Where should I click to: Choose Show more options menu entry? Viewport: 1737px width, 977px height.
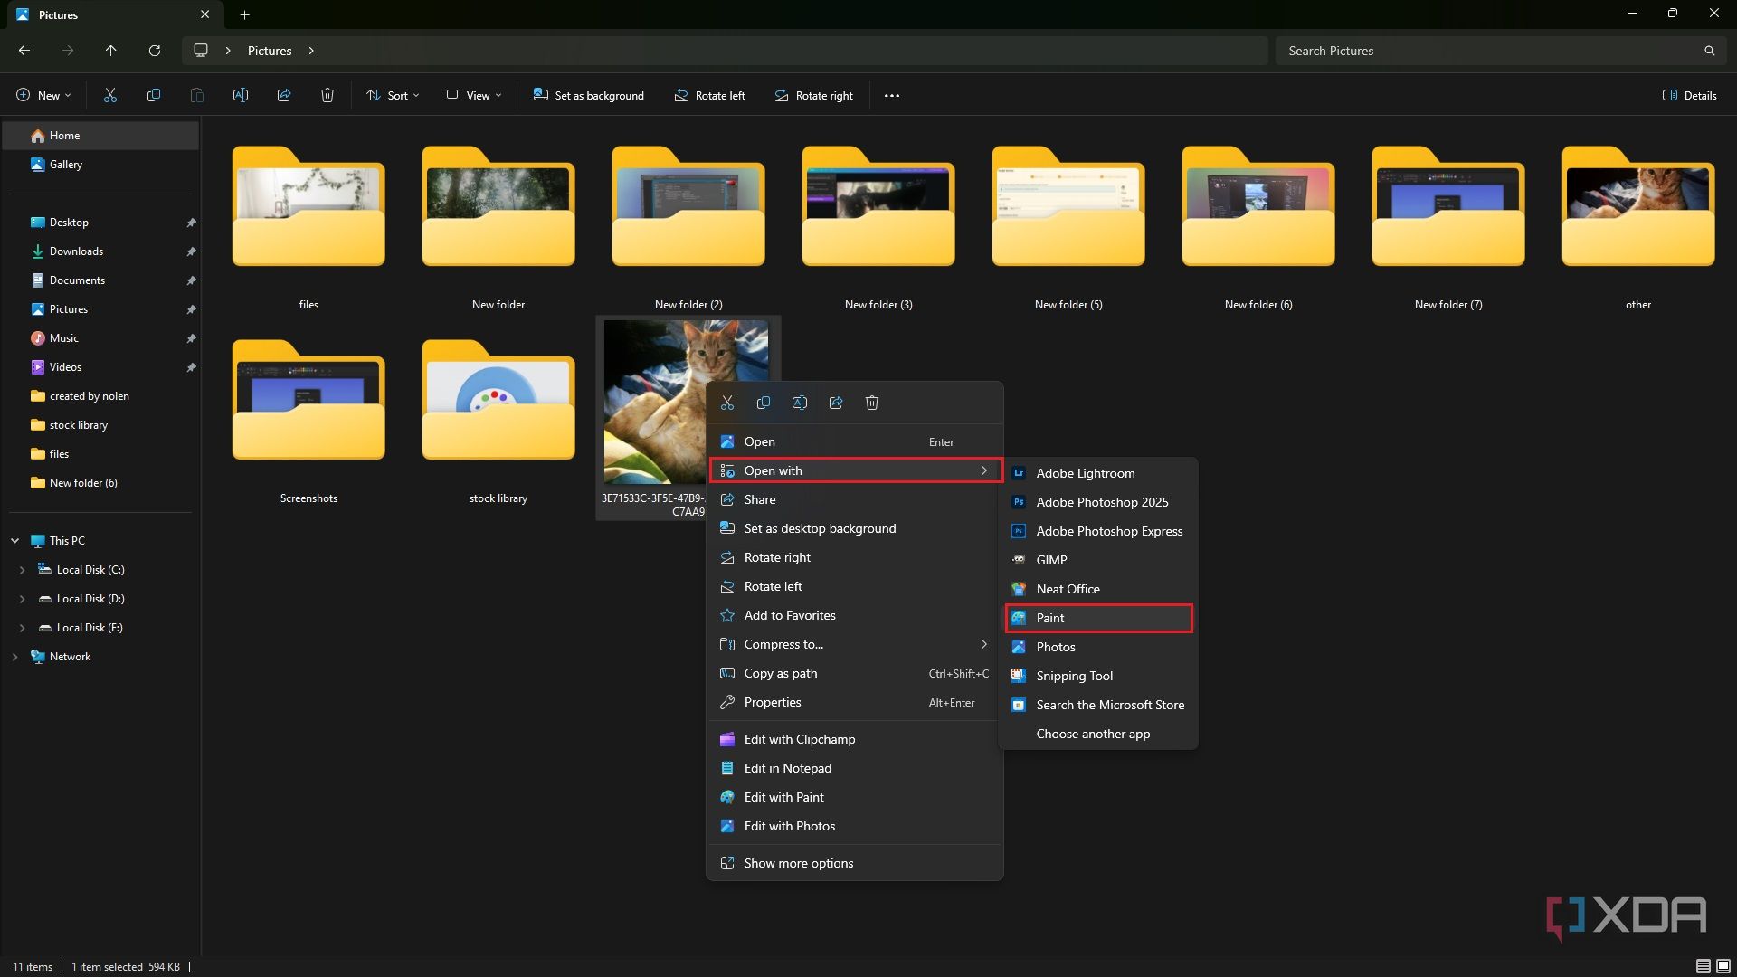(798, 863)
